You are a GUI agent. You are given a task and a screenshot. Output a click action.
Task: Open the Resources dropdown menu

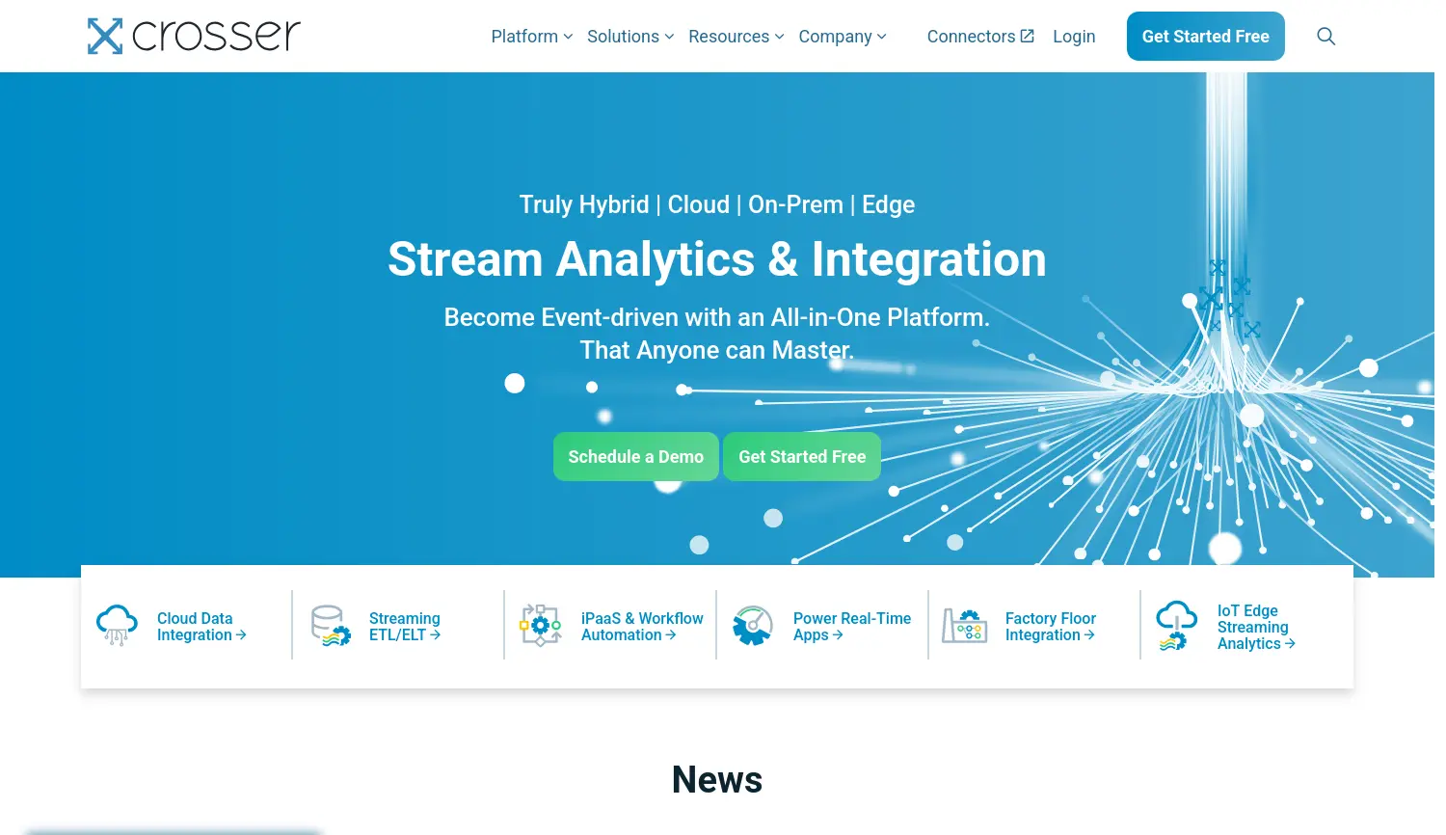pyautogui.click(x=736, y=37)
